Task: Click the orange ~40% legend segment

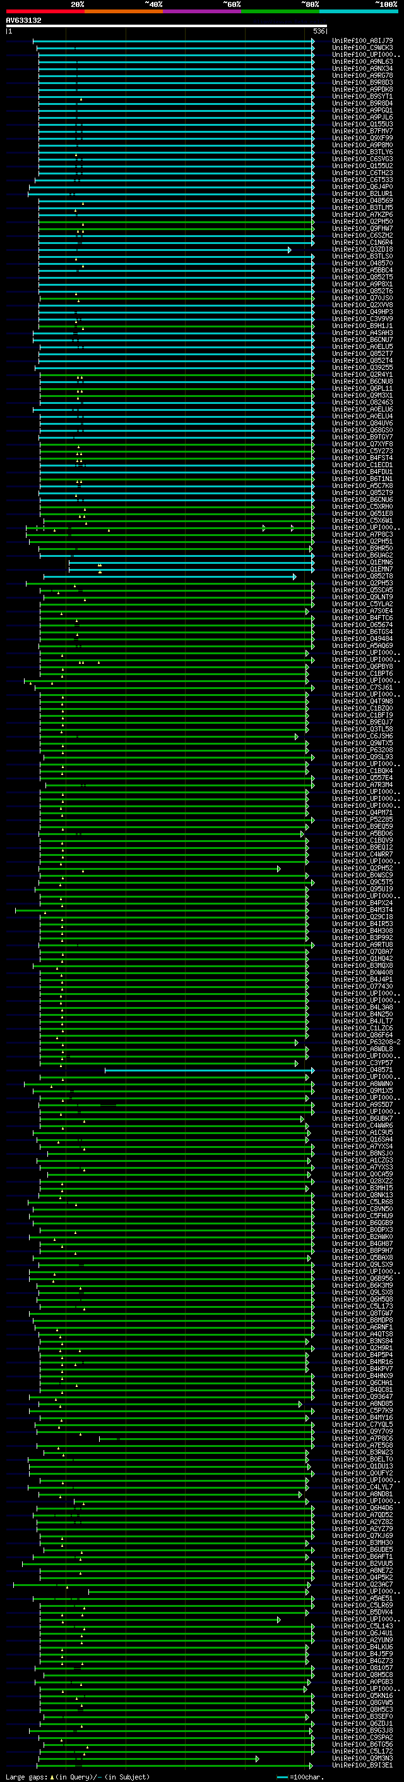Action: (123, 11)
